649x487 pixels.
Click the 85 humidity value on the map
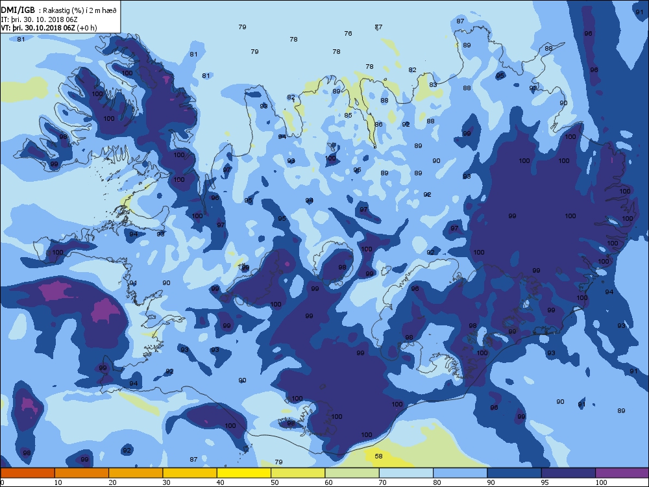(x=348, y=116)
